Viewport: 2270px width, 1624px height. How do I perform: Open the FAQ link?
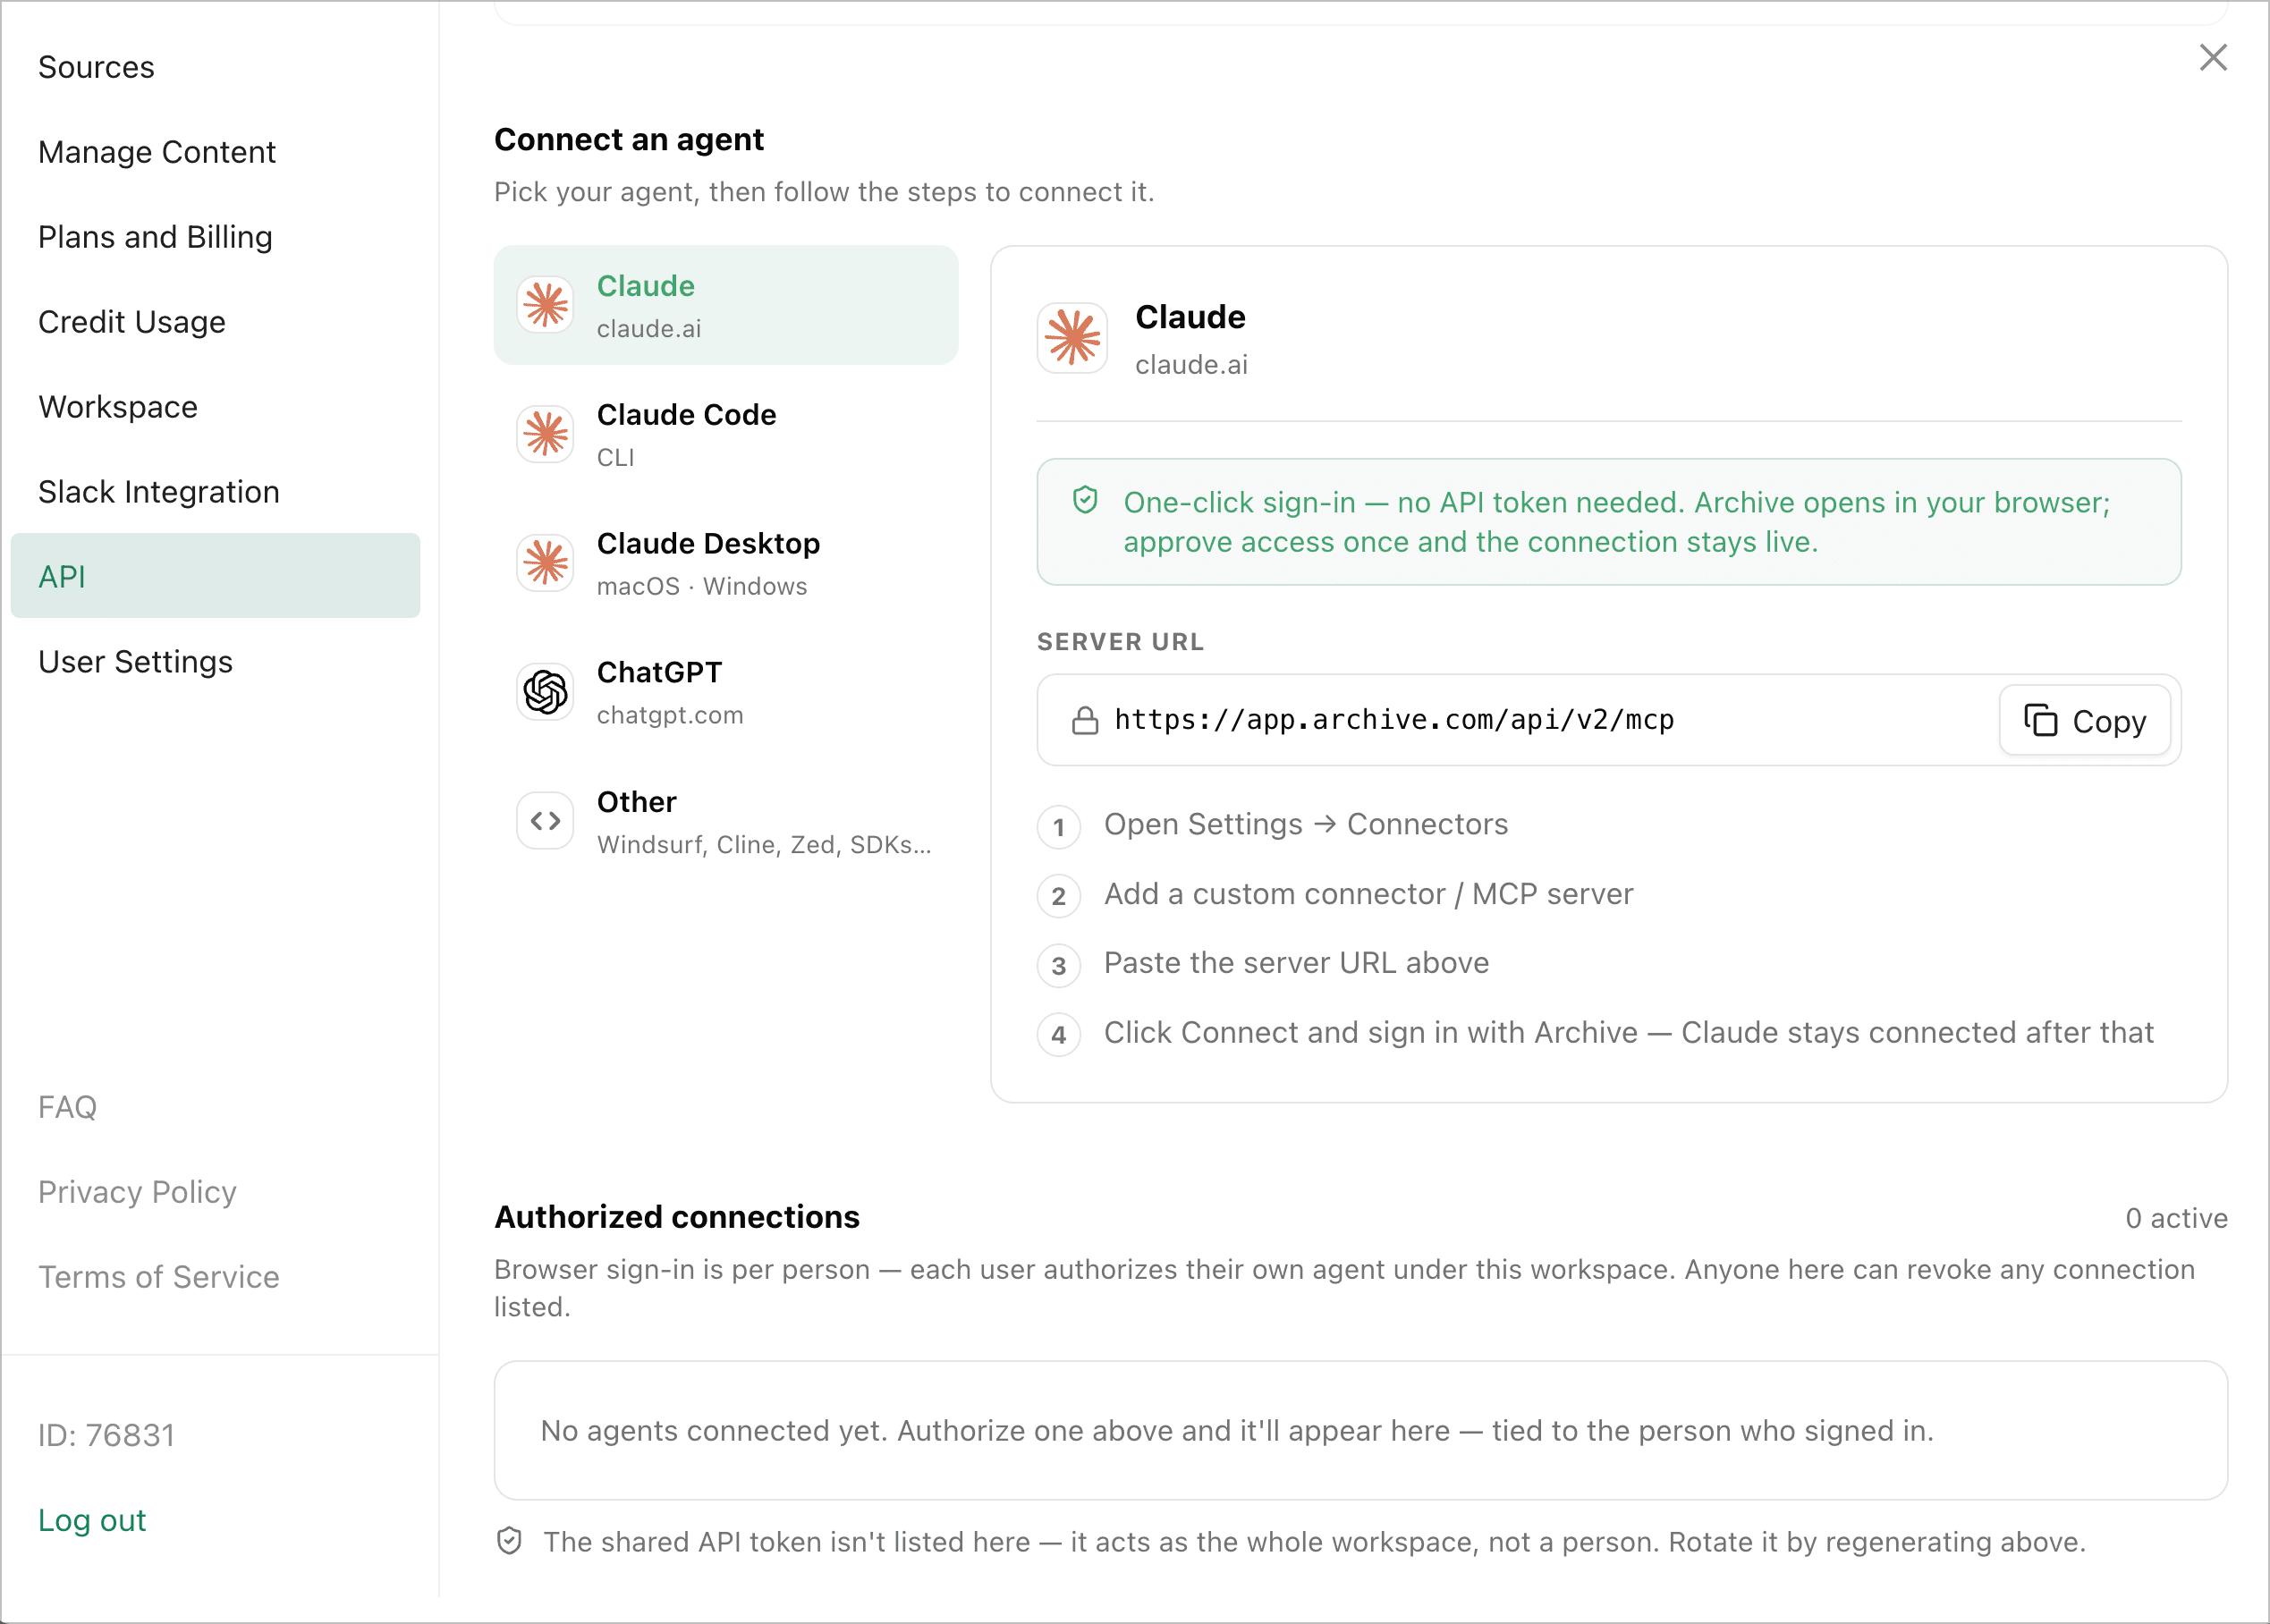(67, 1107)
